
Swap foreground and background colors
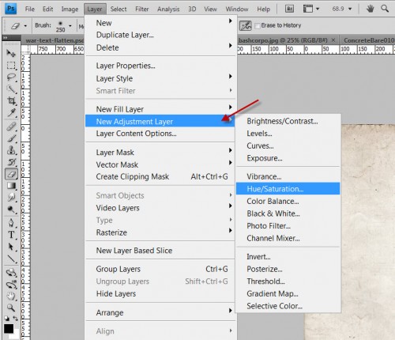[x=16, y=319]
